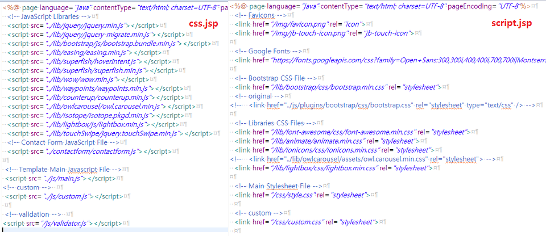
Task: Click the ionicons.min.css href value
Action: 325,150
